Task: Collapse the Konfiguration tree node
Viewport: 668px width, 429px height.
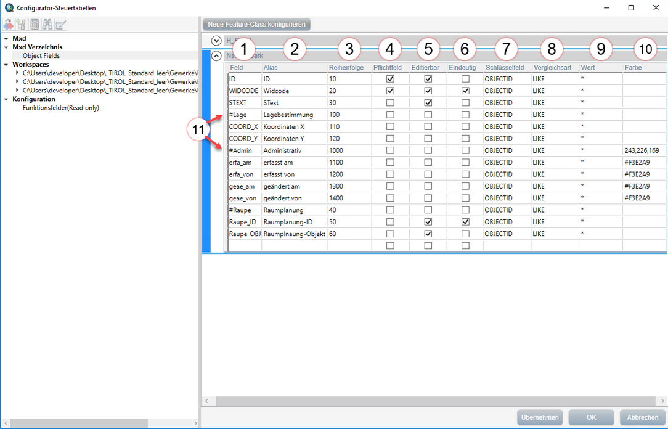Action: [6, 99]
